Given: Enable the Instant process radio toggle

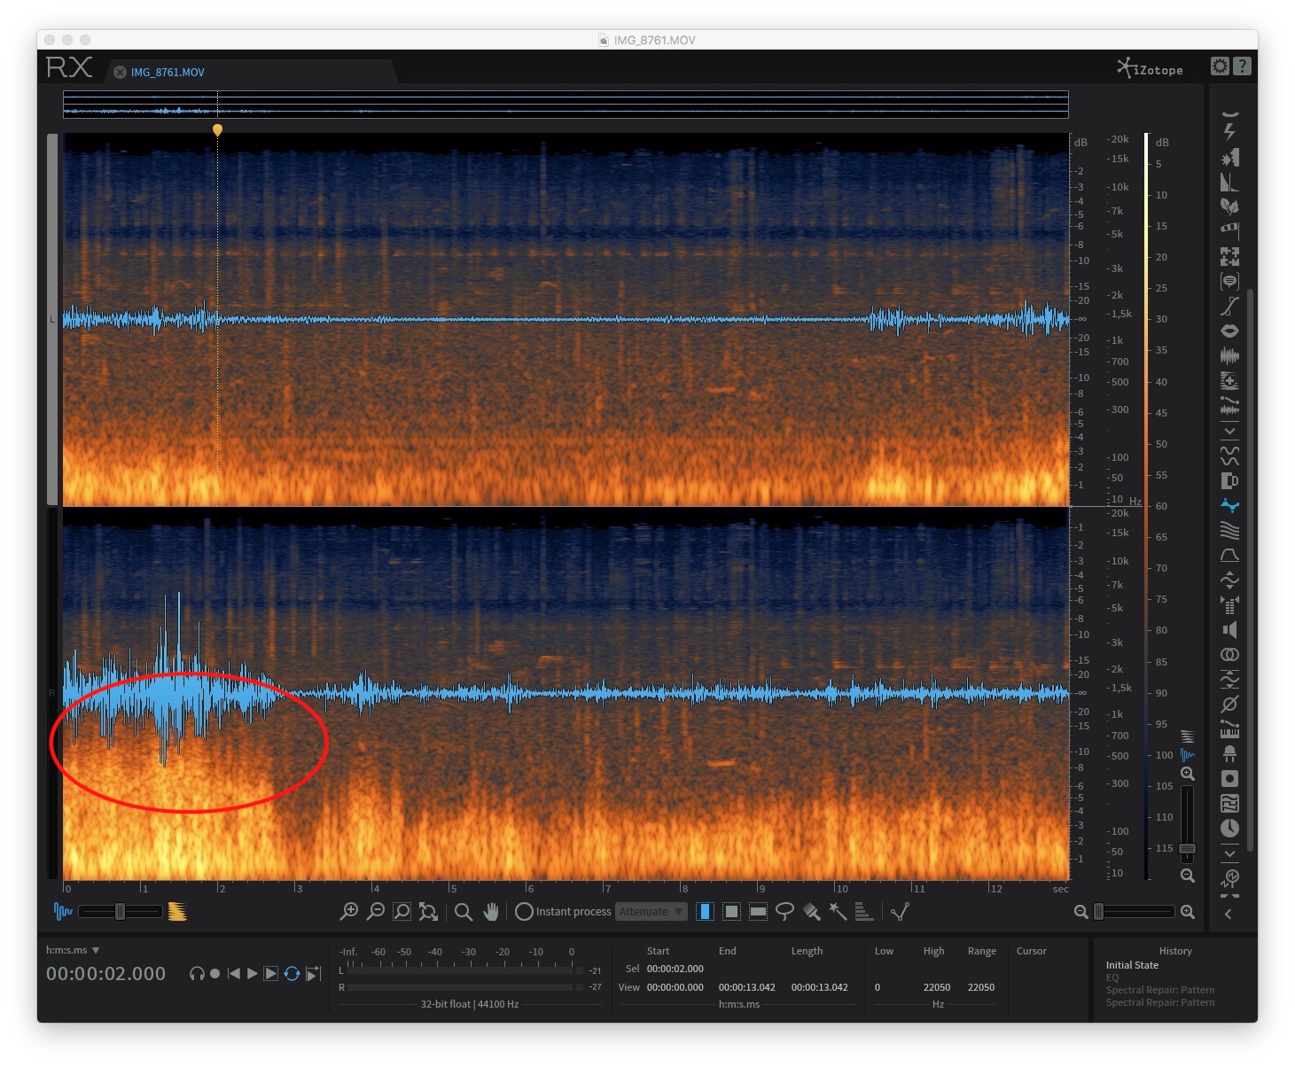Looking at the screenshot, I should pyautogui.click(x=524, y=911).
